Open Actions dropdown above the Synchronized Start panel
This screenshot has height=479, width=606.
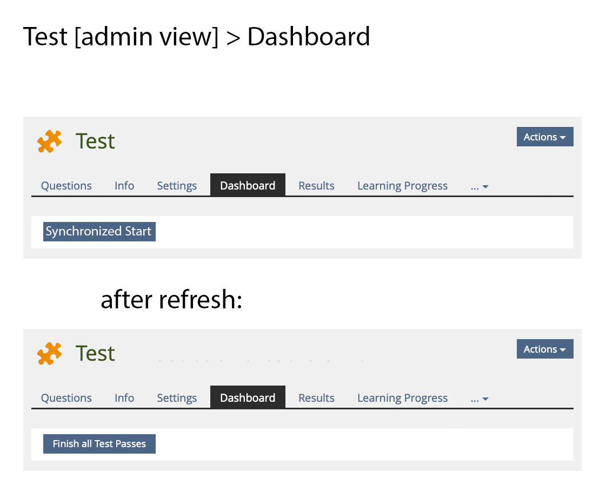click(544, 137)
